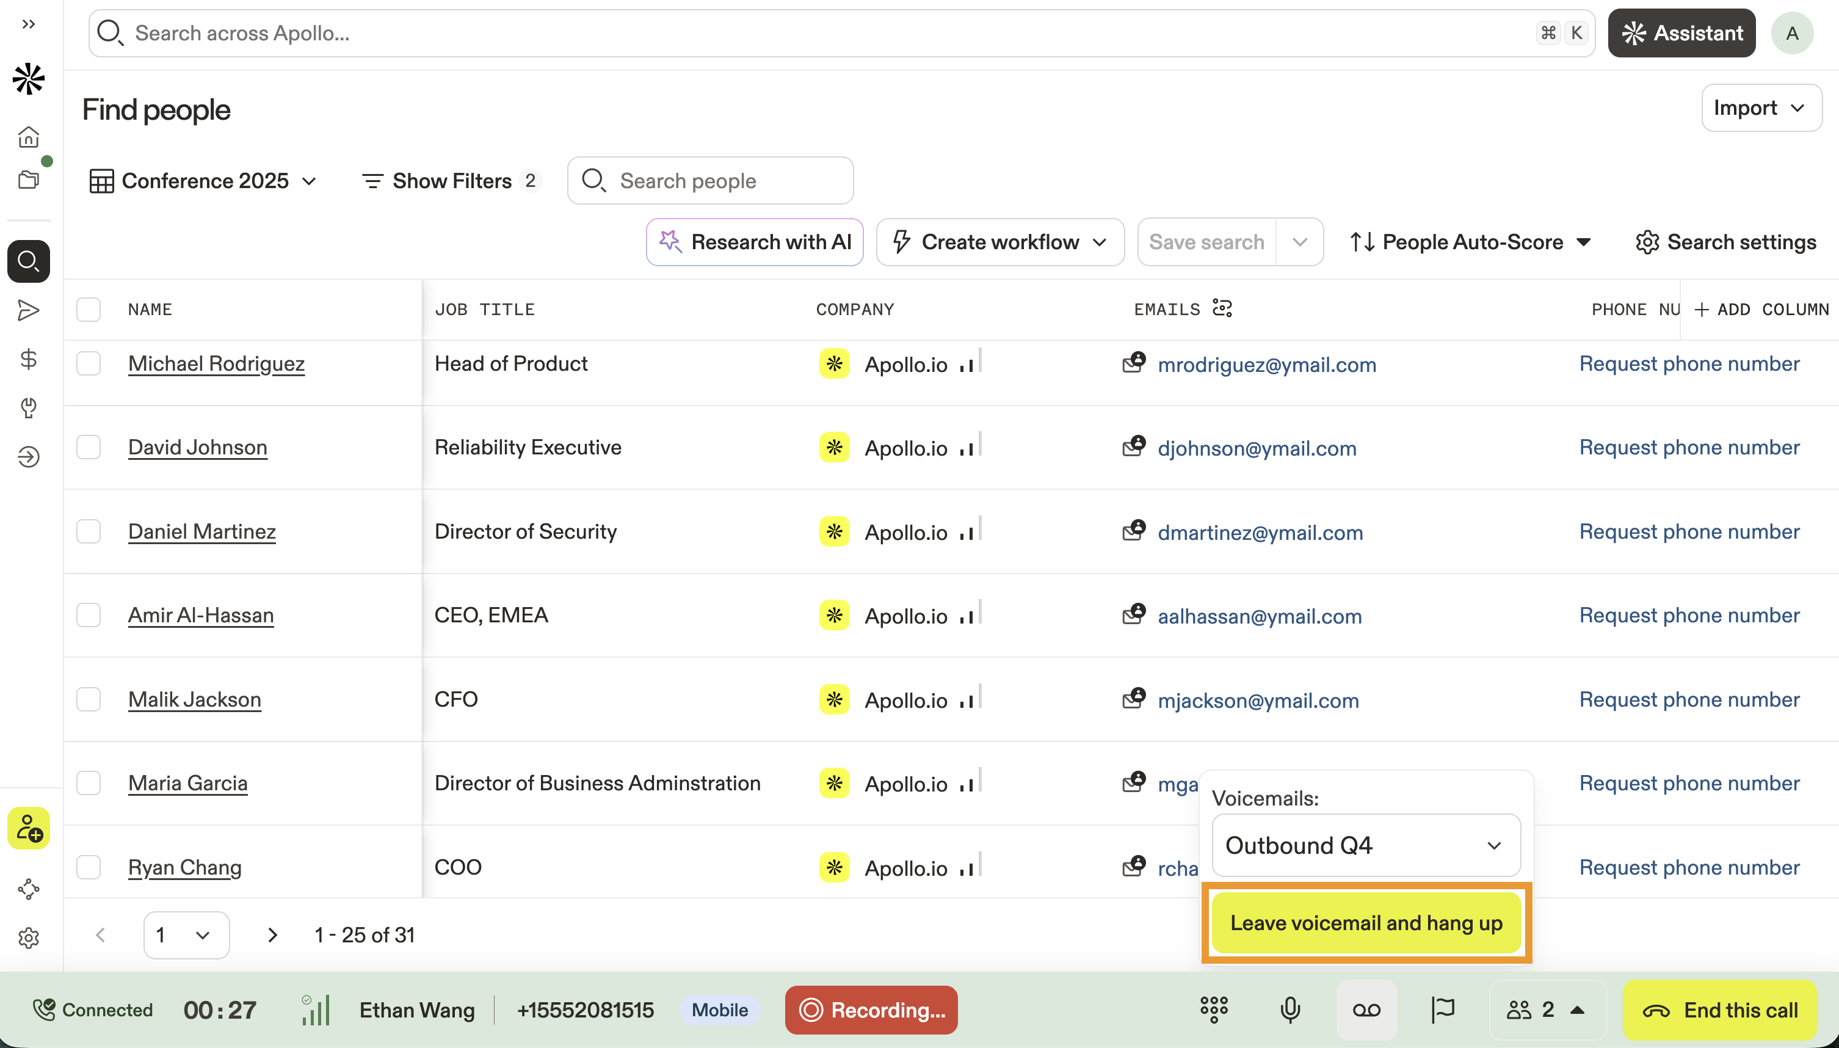Viewport: 1839px width, 1048px height.
Task: Click Leave voicemail and hang up
Action: [x=1366, y=923]
